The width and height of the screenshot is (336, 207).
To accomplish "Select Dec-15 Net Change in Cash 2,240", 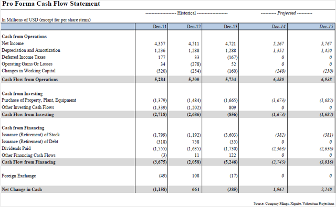I will click(x=327, y=190).
